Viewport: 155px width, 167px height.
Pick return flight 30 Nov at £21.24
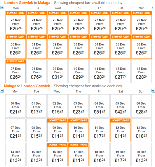pyautogui.click(x=15, y=106)
